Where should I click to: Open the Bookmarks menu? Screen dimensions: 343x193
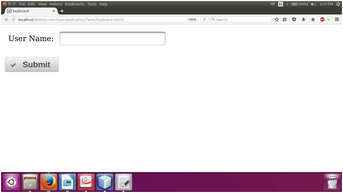click(x=74, y=4)
